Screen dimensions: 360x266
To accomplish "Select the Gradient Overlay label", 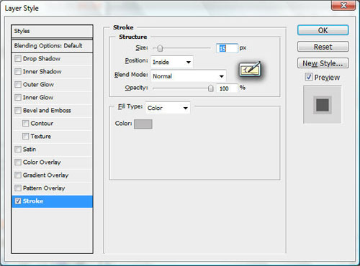I will (45, 175).
